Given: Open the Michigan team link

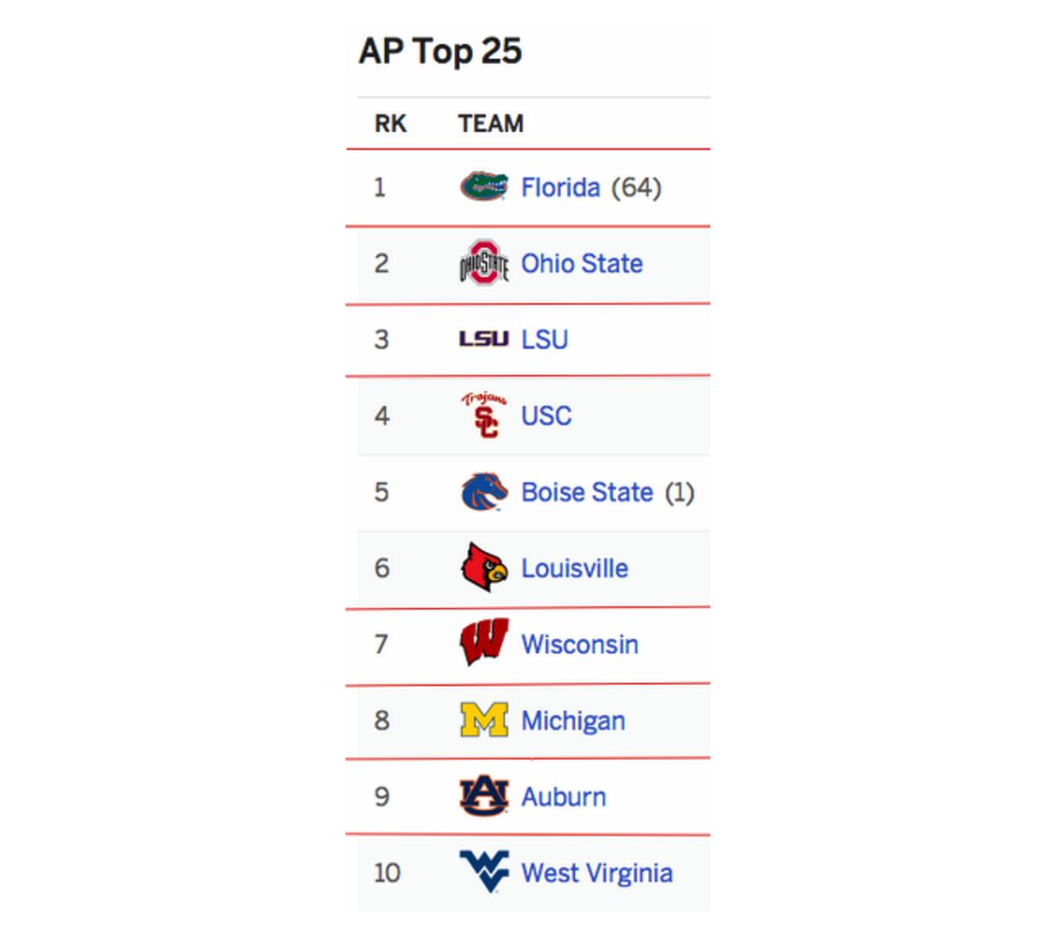Looking at the screenshot, I should point(573,721).
